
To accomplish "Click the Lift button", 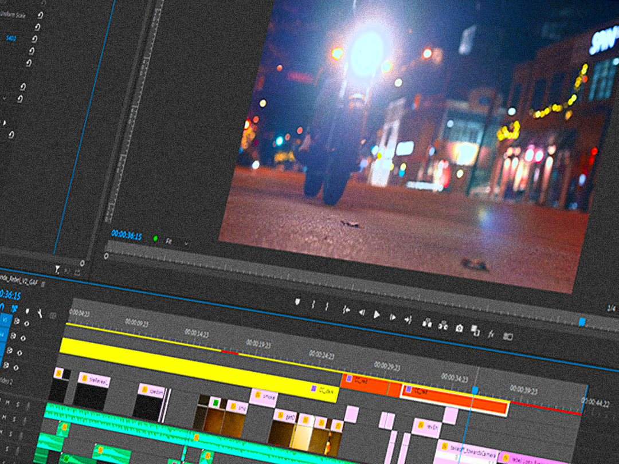I will point(427,323).
